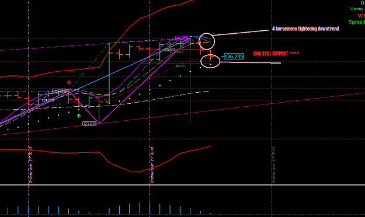This screenshot has width=365, height=217.
Task: Click the 'Moving' indicator text at top right
Action: (x=357, y=9)
